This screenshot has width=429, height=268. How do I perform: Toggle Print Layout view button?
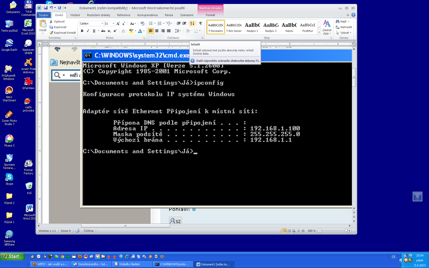click(284, 231)
